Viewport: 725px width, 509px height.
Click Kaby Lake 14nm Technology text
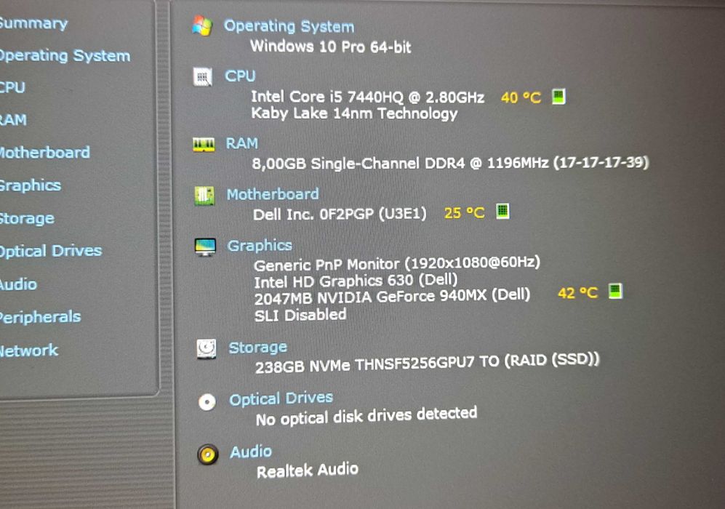(355, 113)
